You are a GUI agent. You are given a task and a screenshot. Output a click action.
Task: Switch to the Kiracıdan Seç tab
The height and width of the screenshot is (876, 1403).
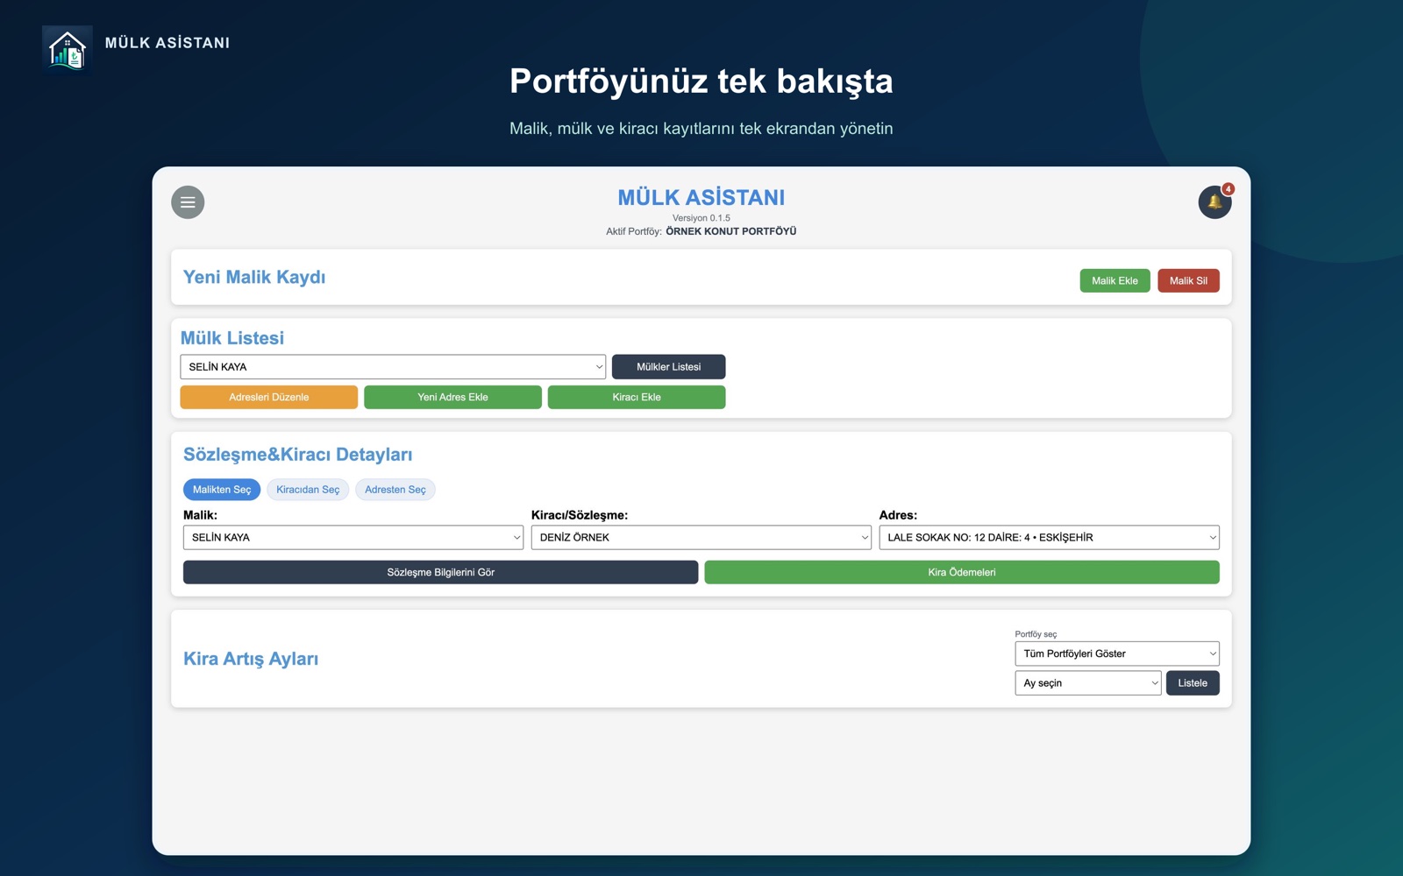coord(308,490)
